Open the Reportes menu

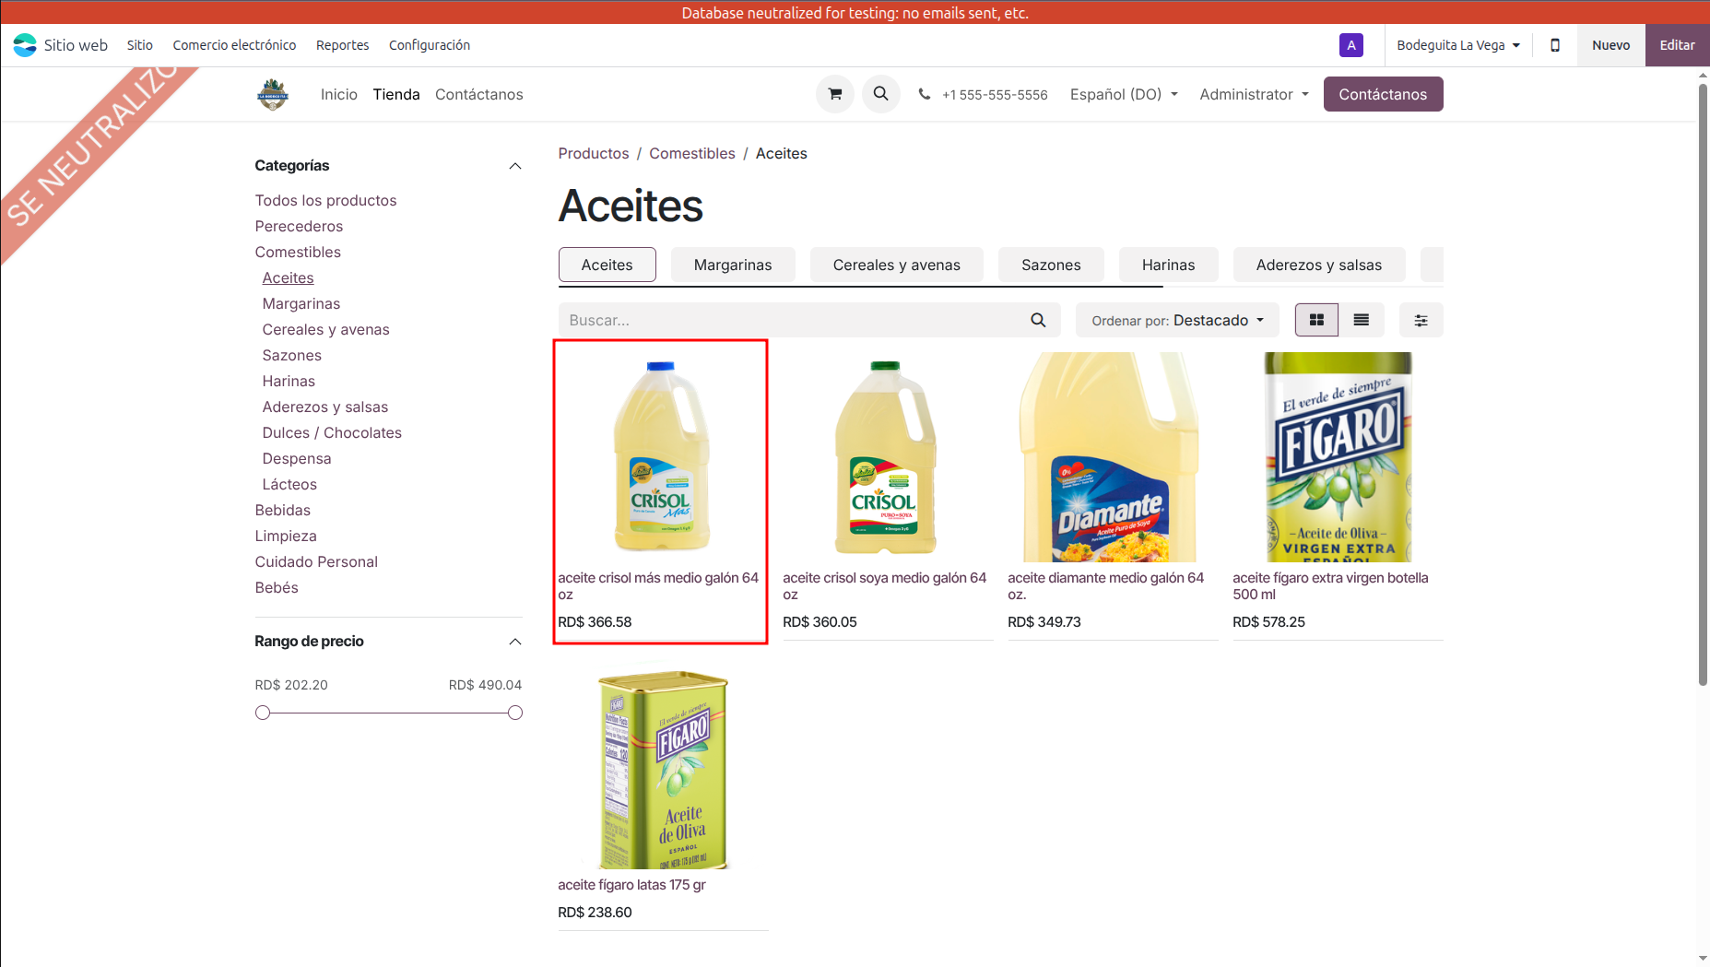click(342, 45)
